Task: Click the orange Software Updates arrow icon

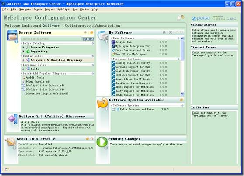Action: (x=102, y=103)
